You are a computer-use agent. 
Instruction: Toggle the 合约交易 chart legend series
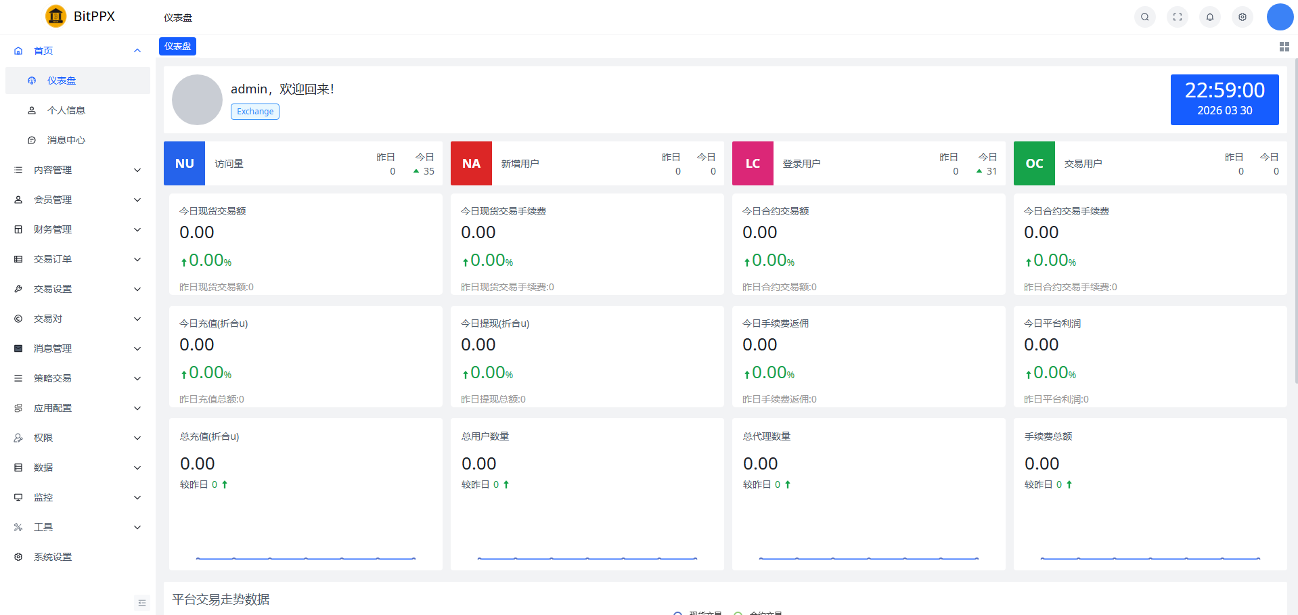[x=758, y=612]
